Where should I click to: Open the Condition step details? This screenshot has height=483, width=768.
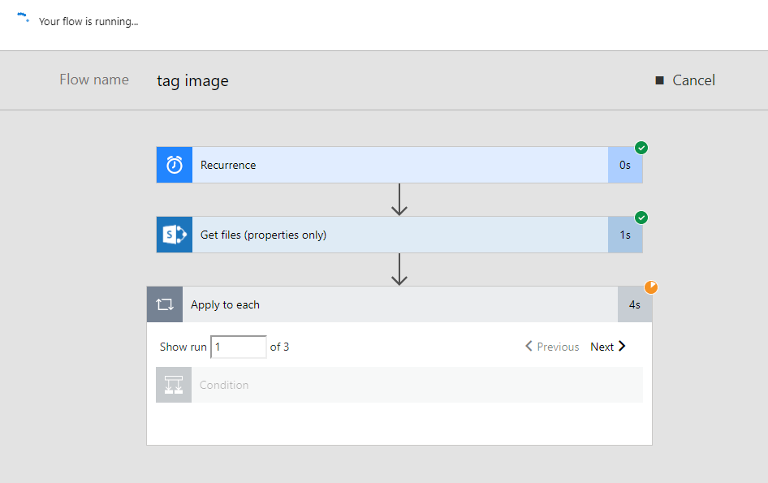click(414, 385)
